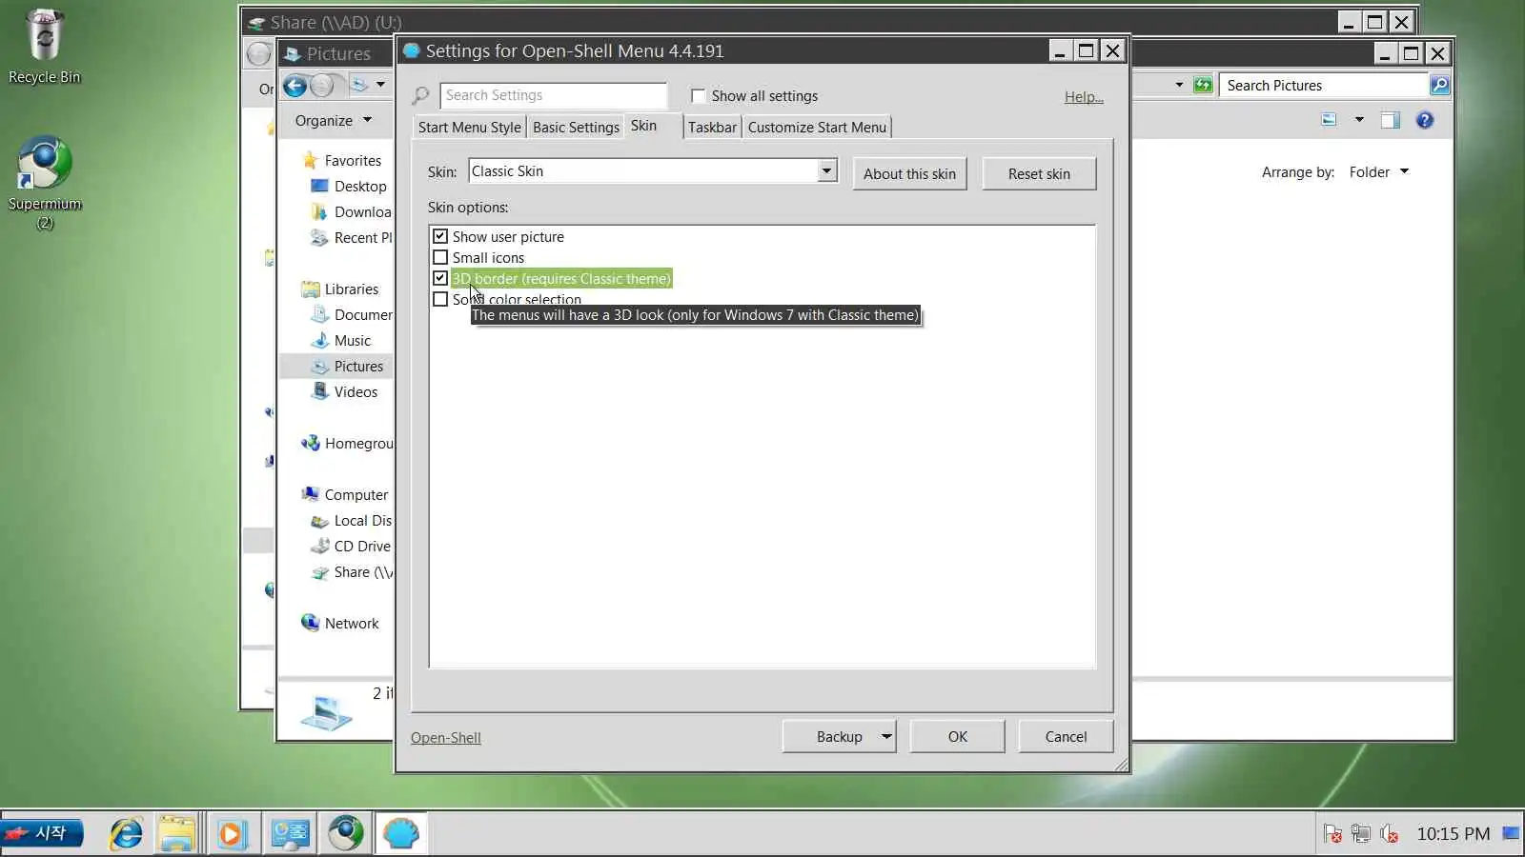
Task: Focus the Search Settings input field
Action: click(553, 95)
